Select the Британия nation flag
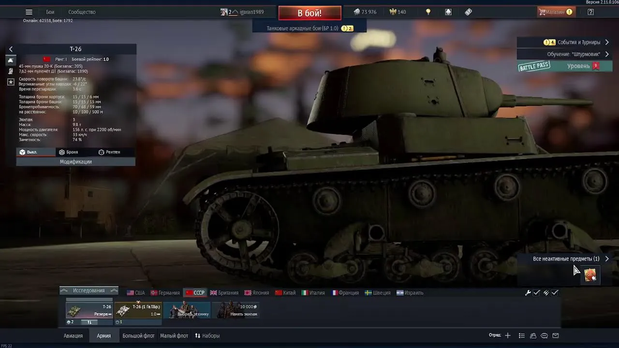619x348 pixels. point(224,293)
